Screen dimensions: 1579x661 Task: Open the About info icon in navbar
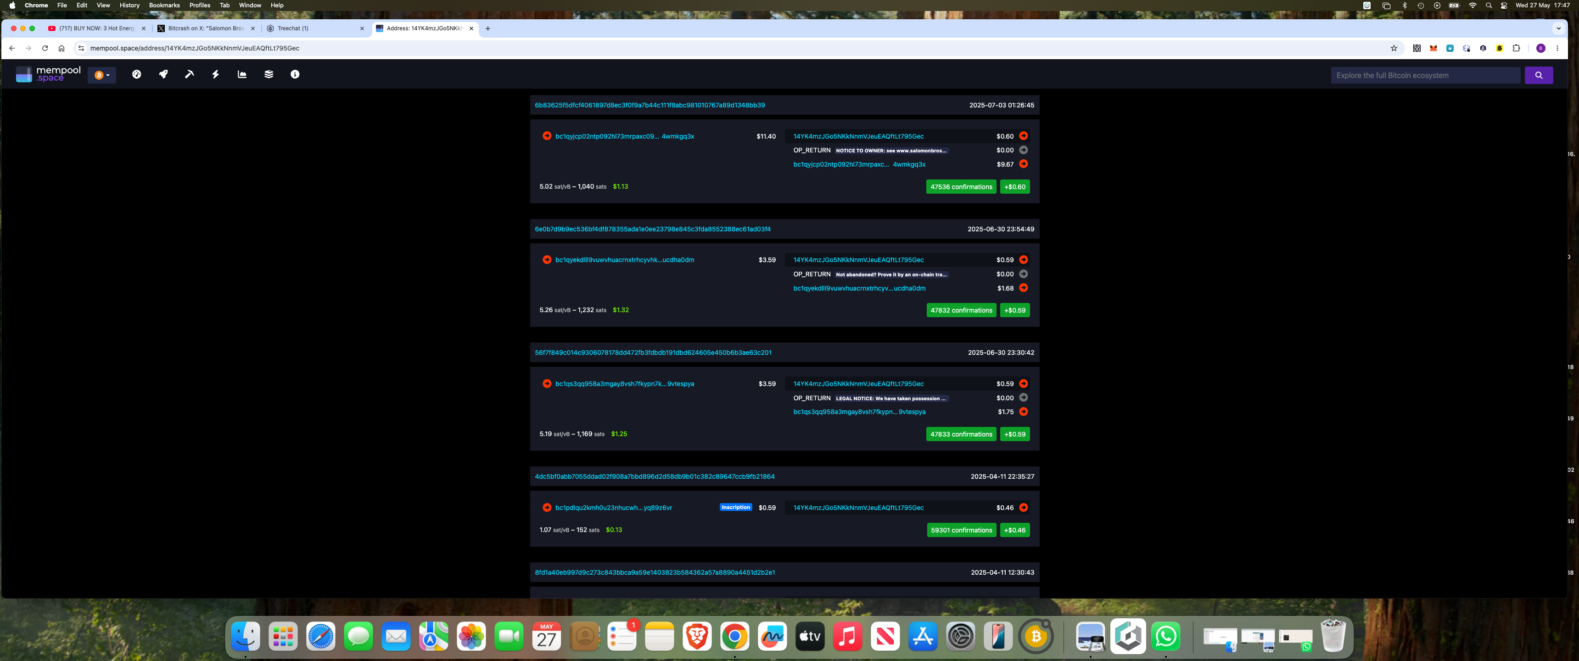pos(295,74)
